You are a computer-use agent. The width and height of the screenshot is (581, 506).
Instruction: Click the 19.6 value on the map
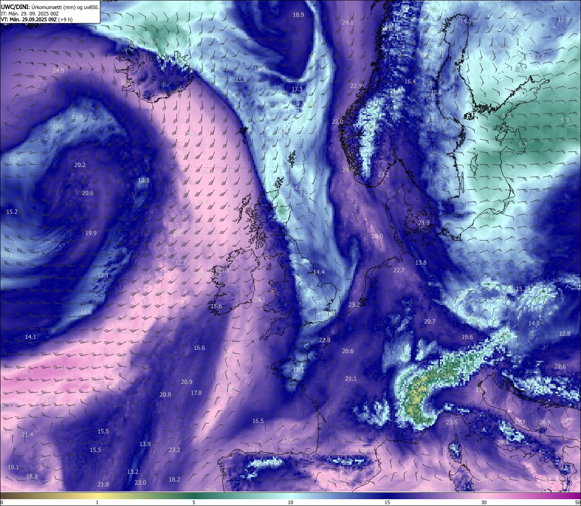(x=467, y=337)
